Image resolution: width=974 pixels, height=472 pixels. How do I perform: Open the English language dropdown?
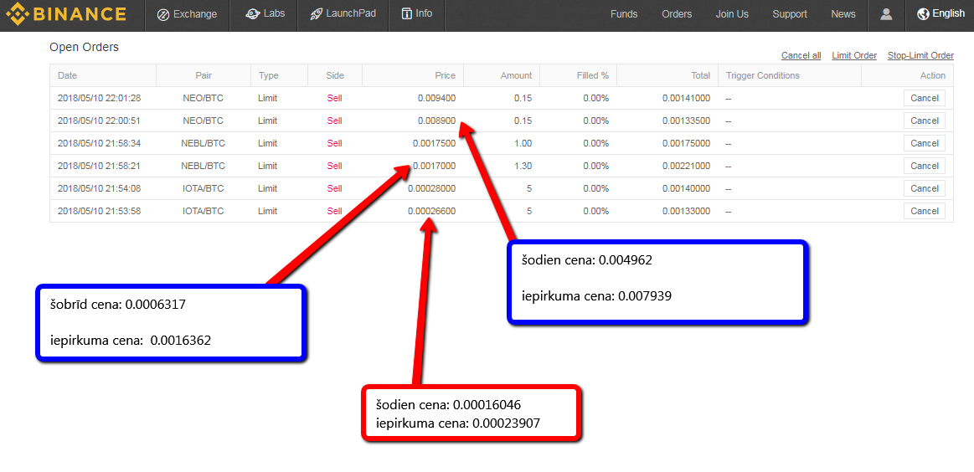[941, 13]
